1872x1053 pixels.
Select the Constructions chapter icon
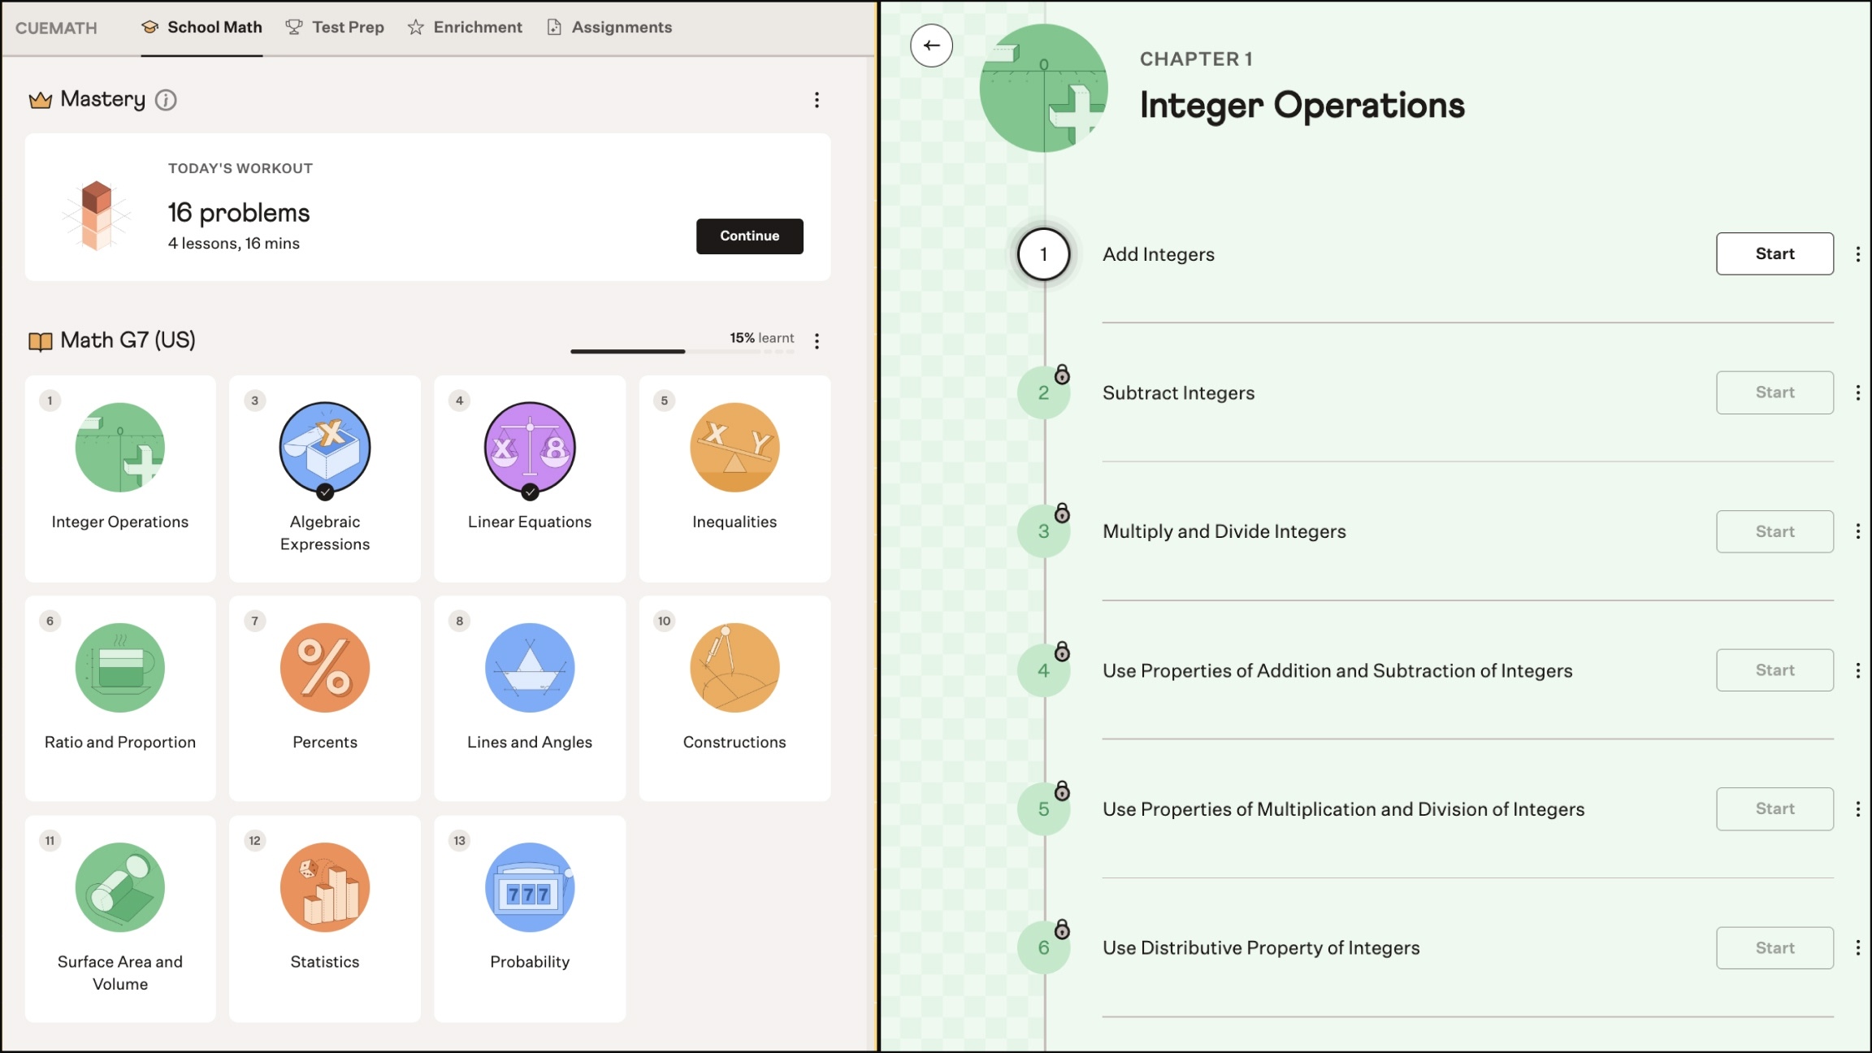734,668
